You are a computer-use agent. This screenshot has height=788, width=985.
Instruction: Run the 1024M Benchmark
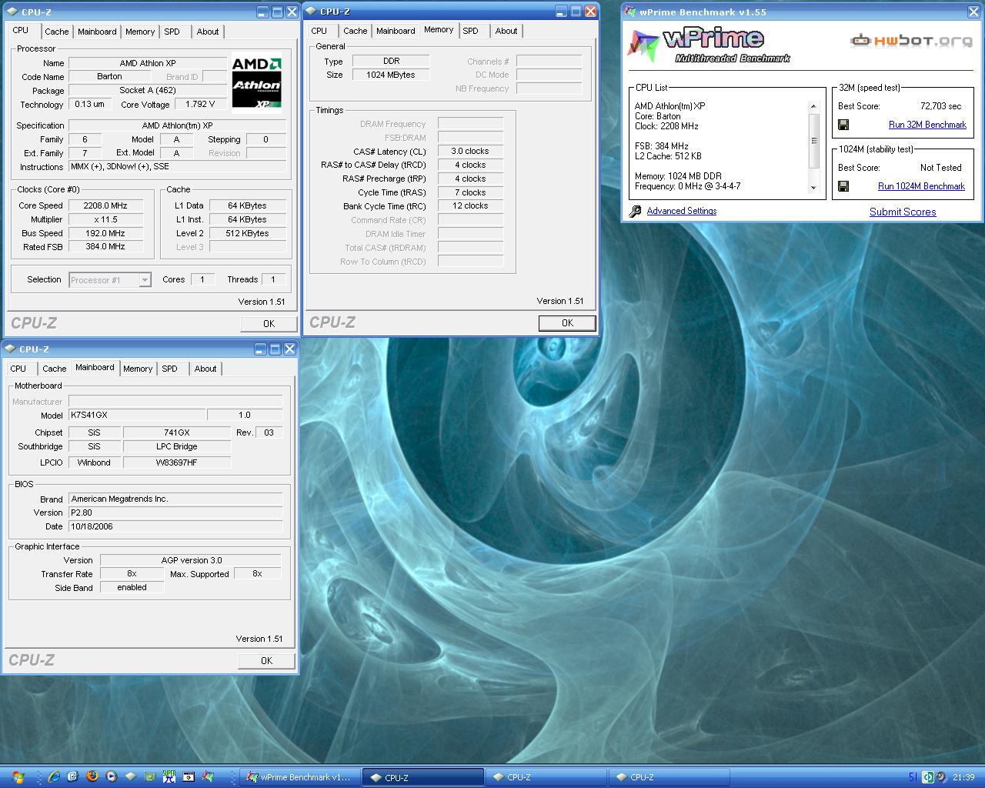[x=921, y=186]
